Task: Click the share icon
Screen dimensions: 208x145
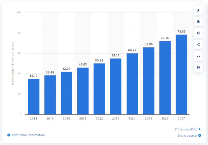Action: pos(198,44)
